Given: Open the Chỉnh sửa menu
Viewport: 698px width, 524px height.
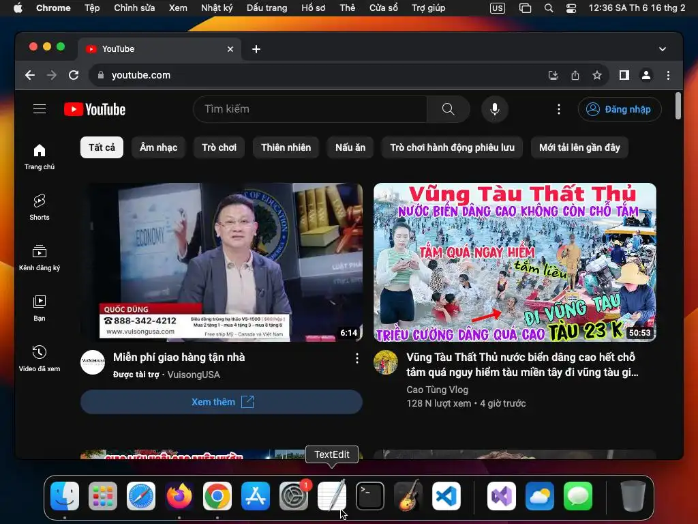Looking at the screenshot, I should (134, 8).
